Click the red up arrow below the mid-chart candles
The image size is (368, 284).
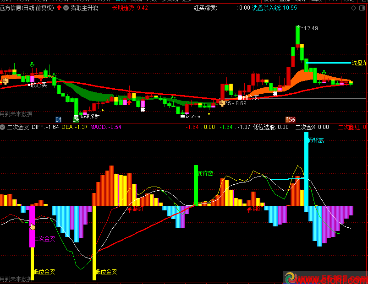[x=129, y=102]
